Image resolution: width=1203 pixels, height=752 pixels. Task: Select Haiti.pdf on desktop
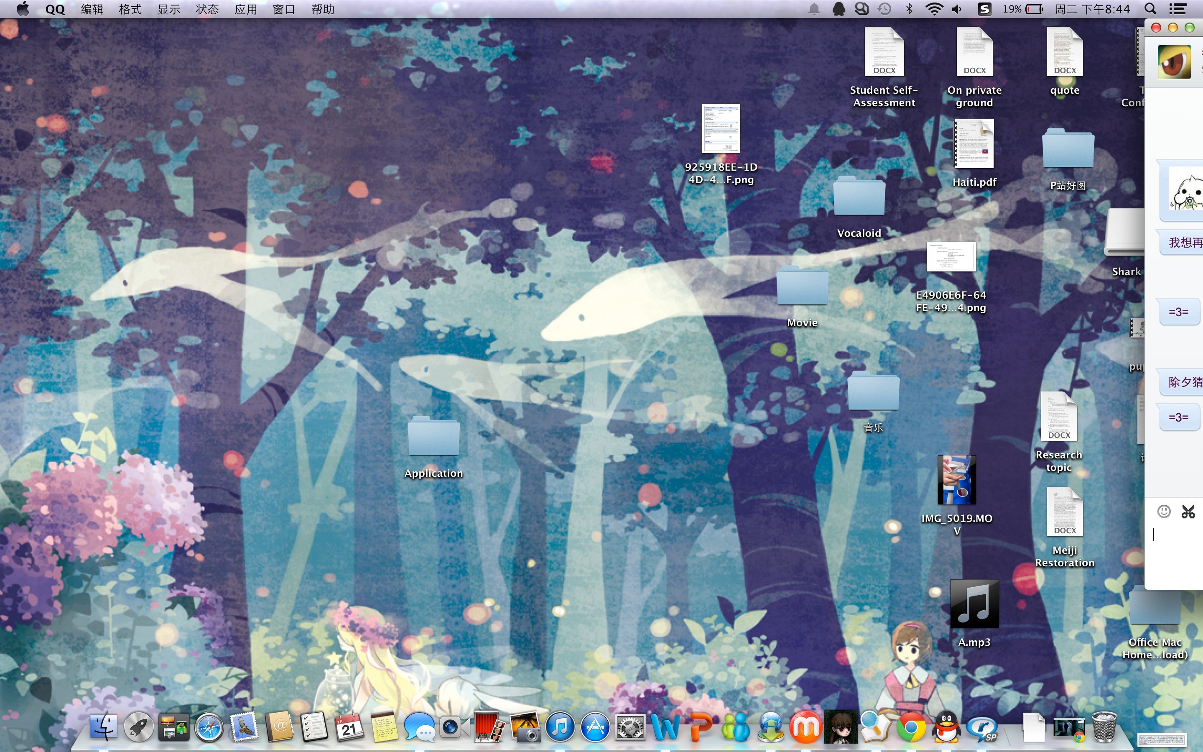pos(974,153)
